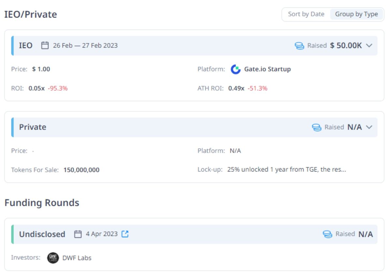Click the Gate.io Startup logo icon
391x275 pixels.
[235, 69]
